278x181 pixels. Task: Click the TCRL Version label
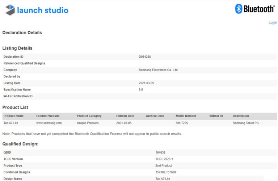pos(13,159)
